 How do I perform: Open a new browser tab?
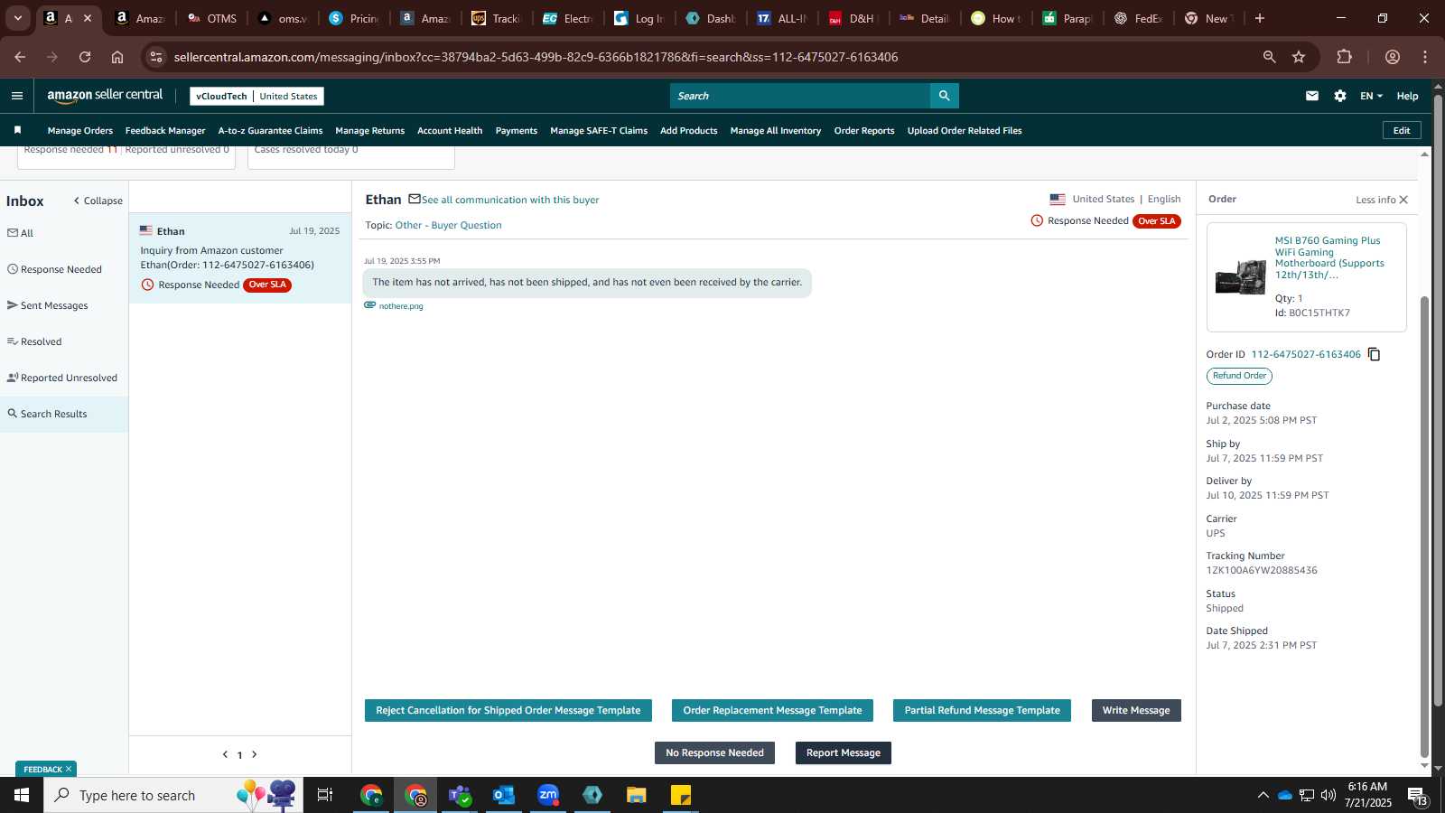[1260, 18]
